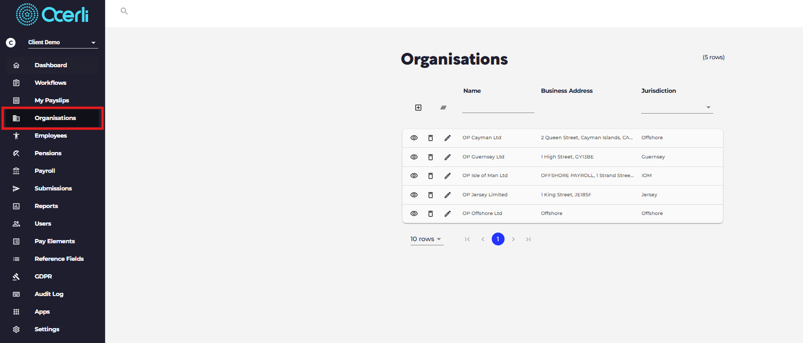
Task: Delete OP Guernsey Ltd row
Action: [430, 157]
